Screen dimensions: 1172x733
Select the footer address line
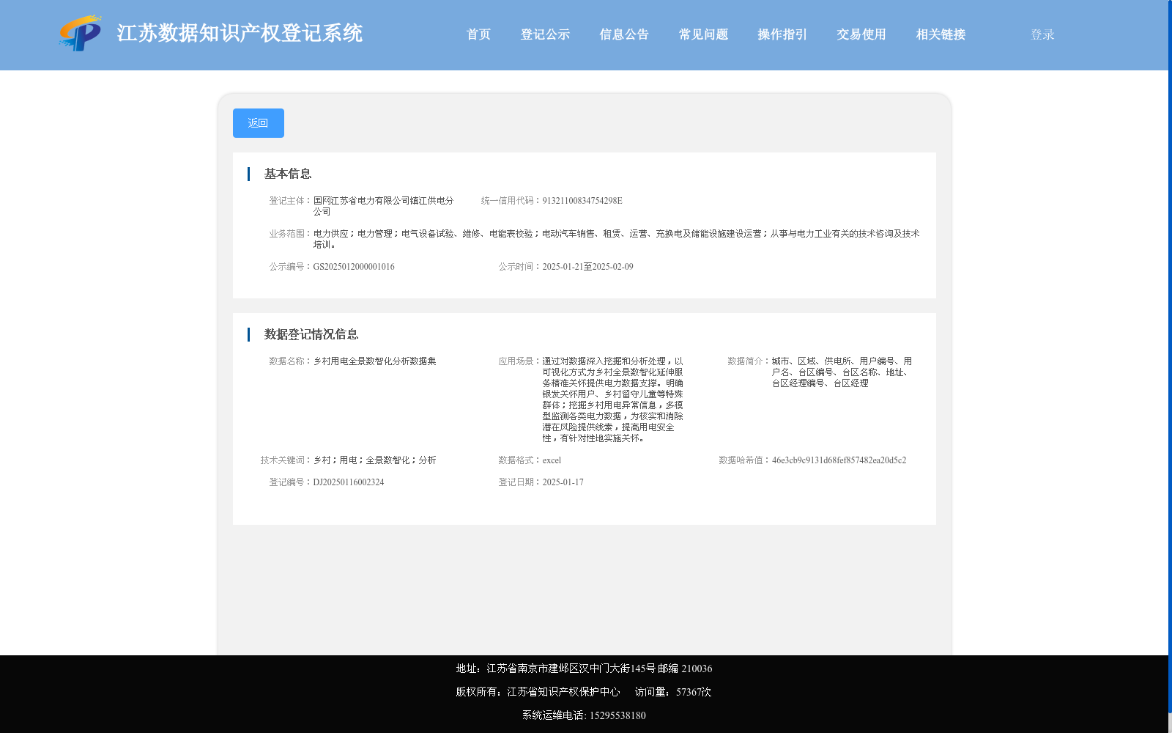(x=584, y=668)
